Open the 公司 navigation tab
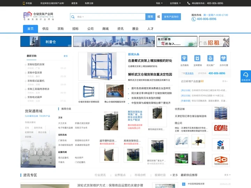 click(x=90, y=29)
